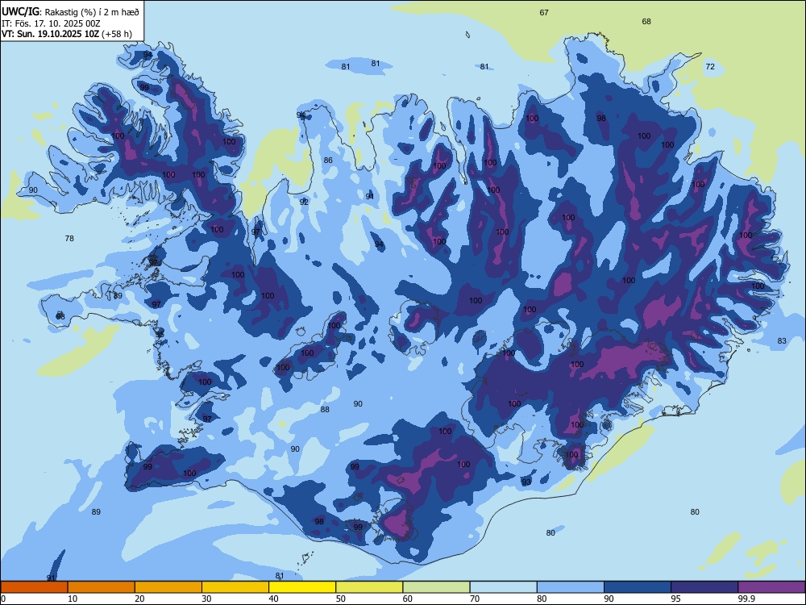Click the map value '92' in the northwest interior
Image resolution: width=806 pixels, height=605 pixels.
tap(304, 202)
